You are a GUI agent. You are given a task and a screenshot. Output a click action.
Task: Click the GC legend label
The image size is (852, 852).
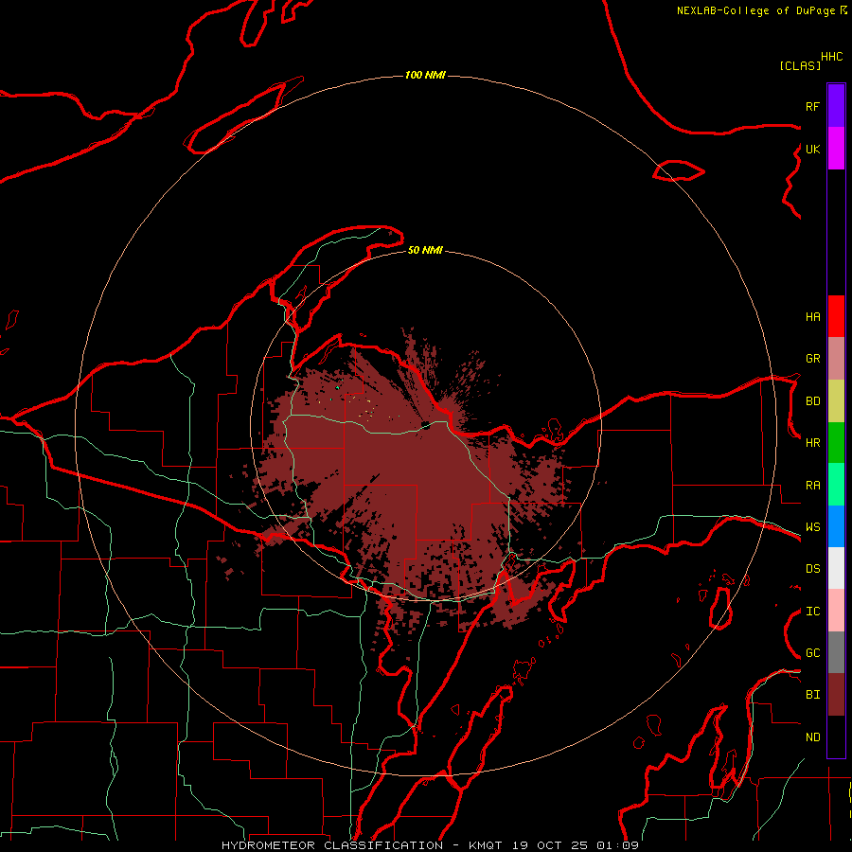(x=812, y=653)
